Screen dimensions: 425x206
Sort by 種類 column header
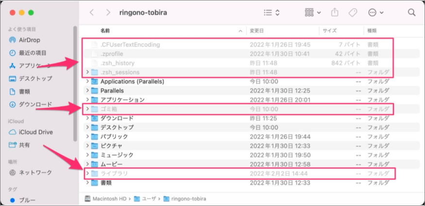coord(372,31)
